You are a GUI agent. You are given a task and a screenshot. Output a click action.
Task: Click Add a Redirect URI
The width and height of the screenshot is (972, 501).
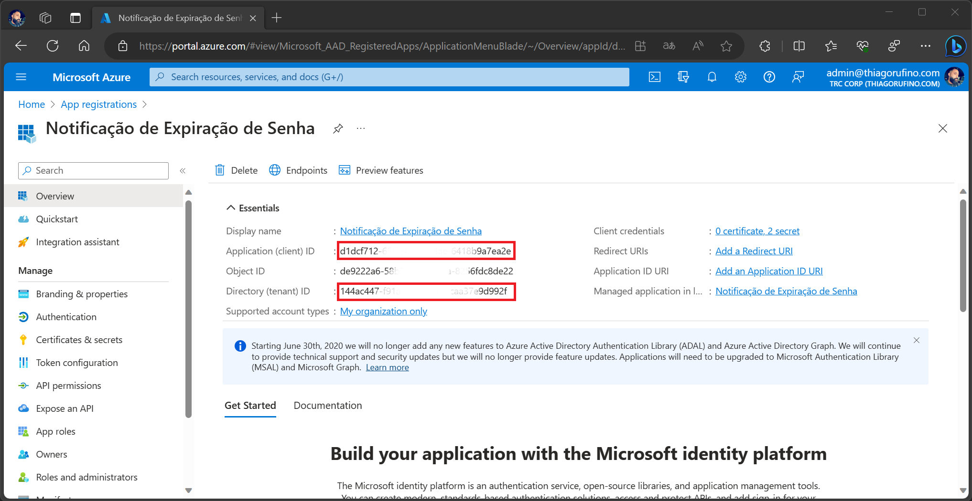click(x=754, y=251)
